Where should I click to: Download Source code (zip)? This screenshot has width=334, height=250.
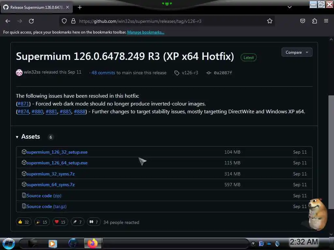pos(44,196)
